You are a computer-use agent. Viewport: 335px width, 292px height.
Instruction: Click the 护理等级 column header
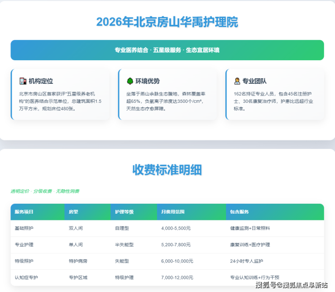click(x=124, y=212)
